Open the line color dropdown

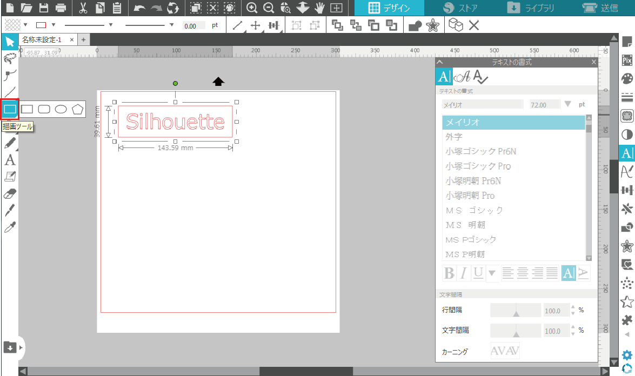(x=54, y=25)
